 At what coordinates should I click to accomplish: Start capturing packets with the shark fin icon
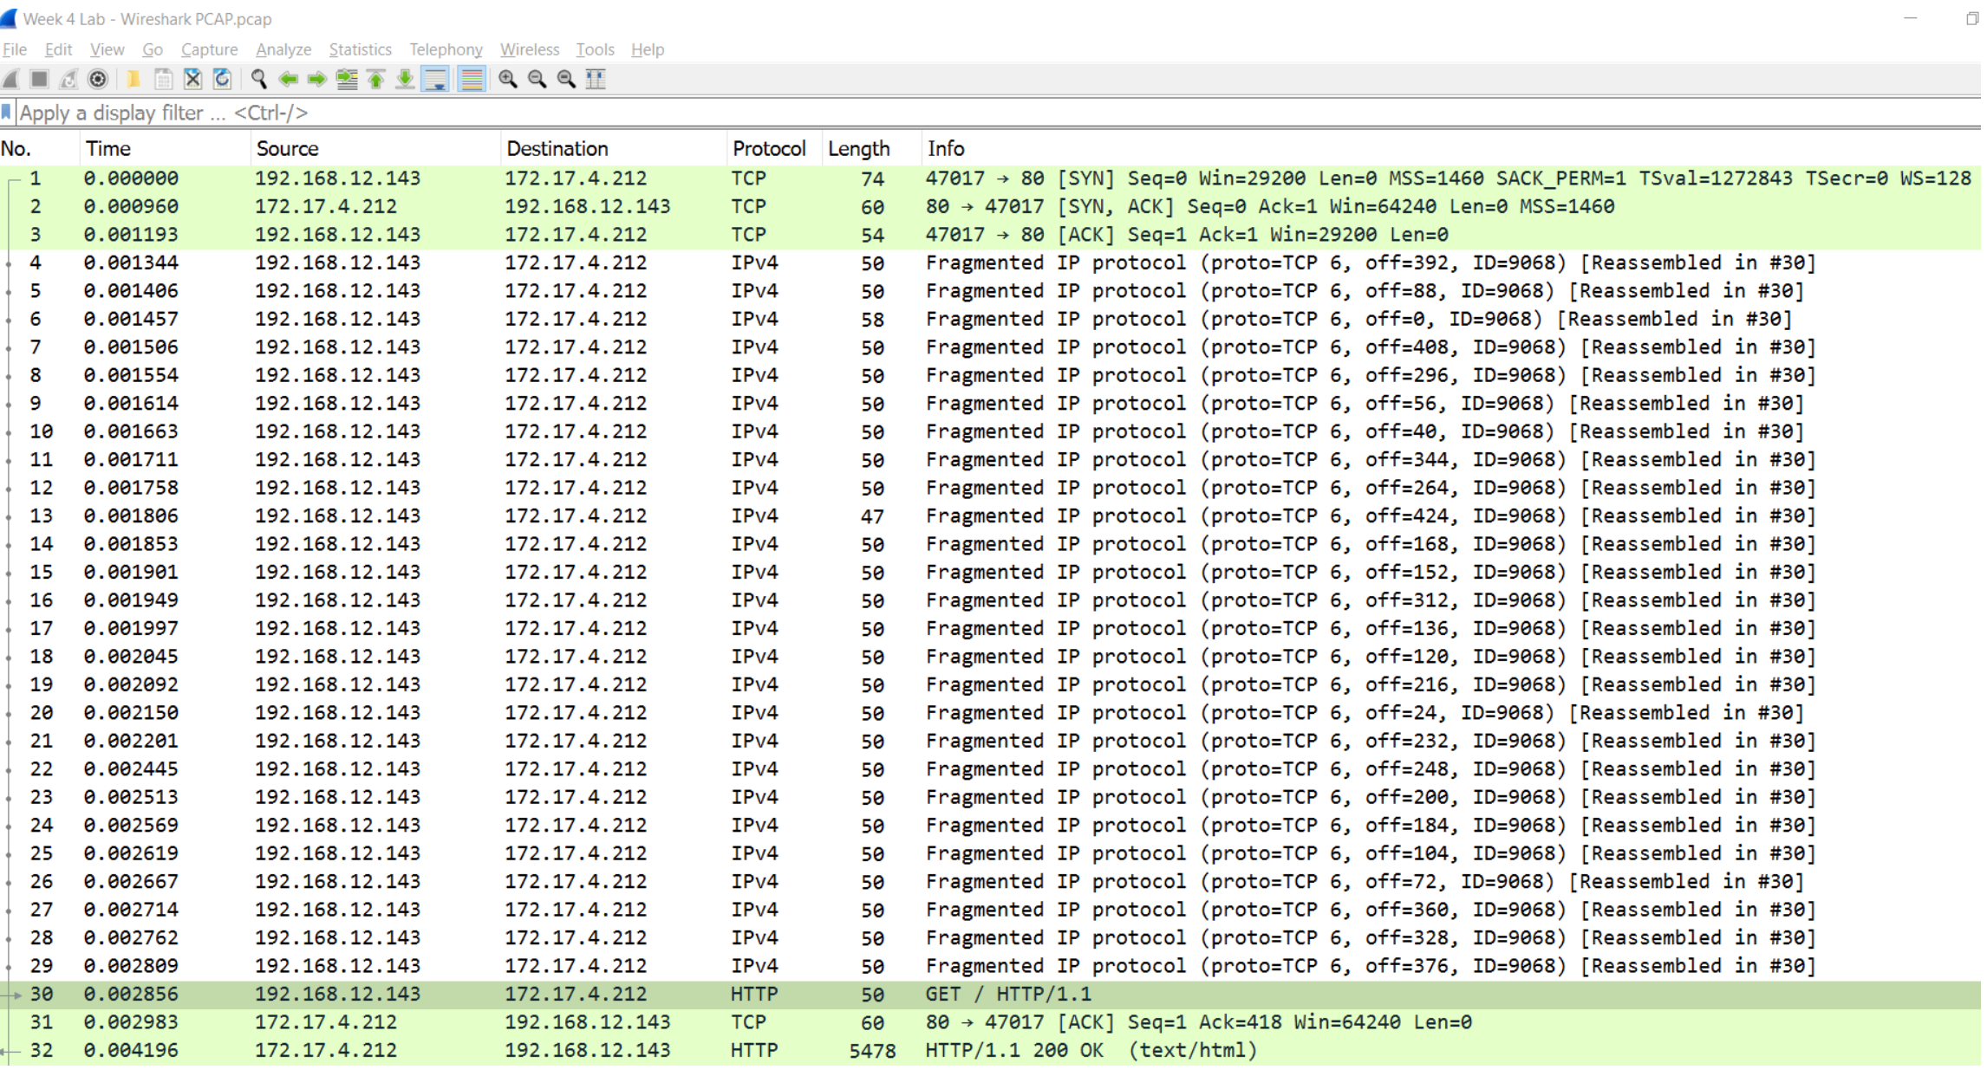(11, 79)
